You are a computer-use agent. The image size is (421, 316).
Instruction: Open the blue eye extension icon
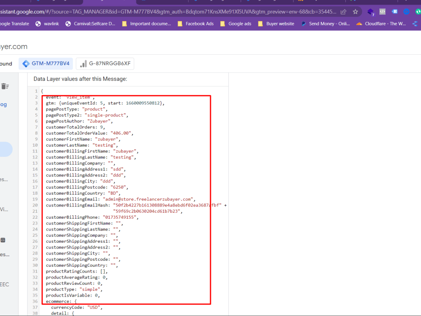[407, 11]
